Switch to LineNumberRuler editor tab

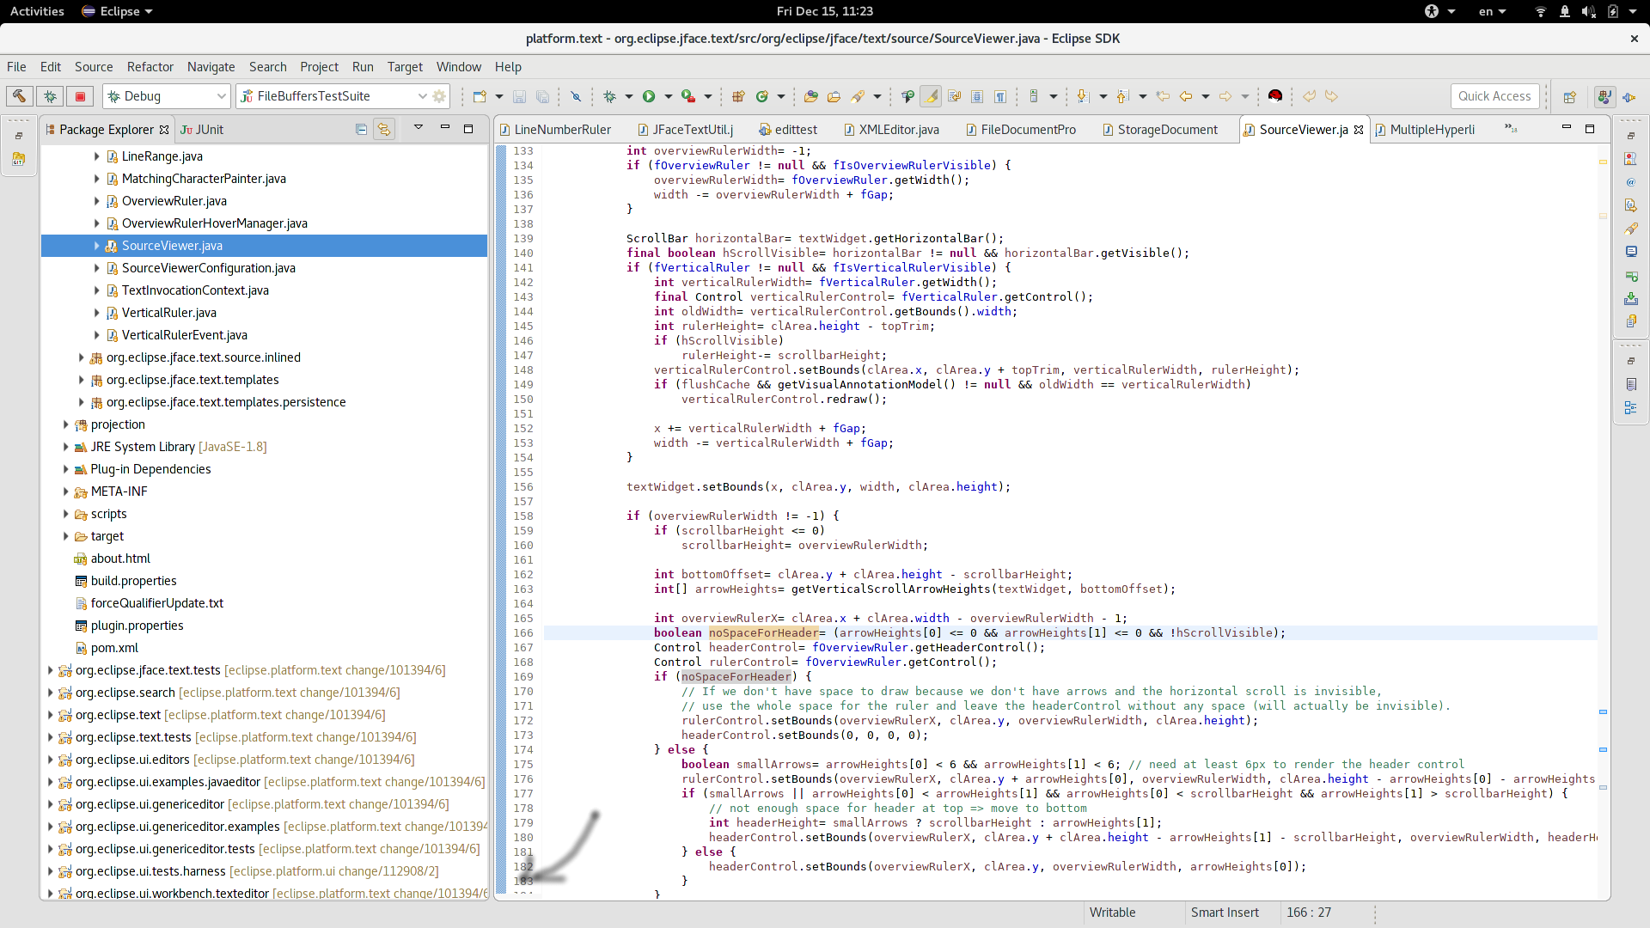click(x=555, y=130)
